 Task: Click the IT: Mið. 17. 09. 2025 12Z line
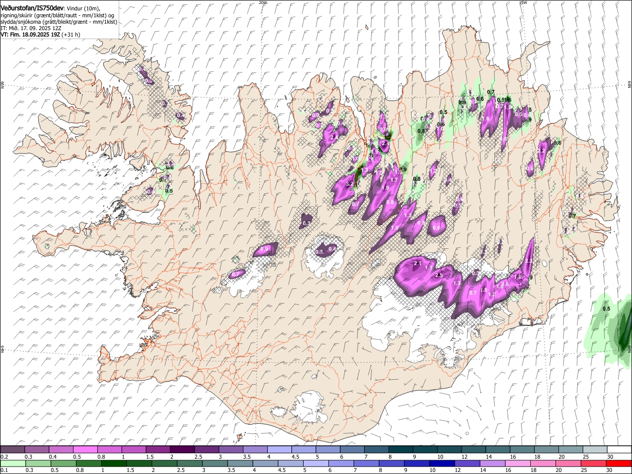tap(30, 28)
